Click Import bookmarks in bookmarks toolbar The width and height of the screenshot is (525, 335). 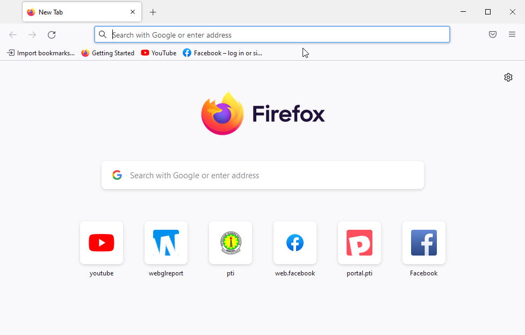41,53
